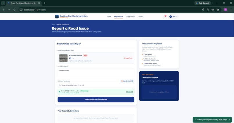
Task: Click the High severity badge
Action: coord(85,55)
